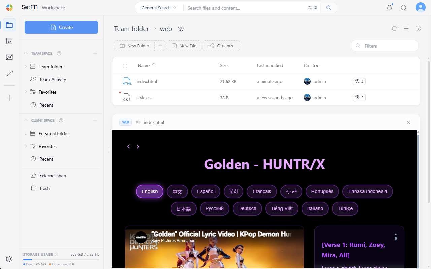Select the Español language tab
Viewport: 431px width, 269px height.
pyautogui.click(x=206, y=191)
